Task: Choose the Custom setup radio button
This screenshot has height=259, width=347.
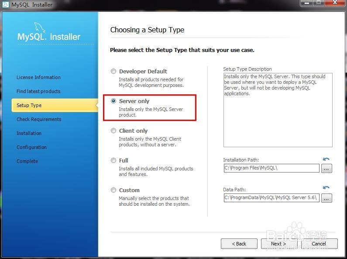Action: tap(113, 190)
